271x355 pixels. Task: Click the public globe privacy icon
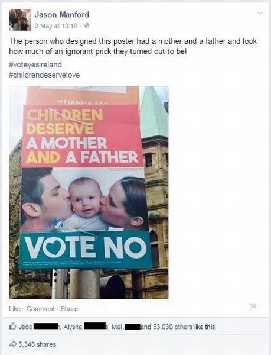coord(87,25)
